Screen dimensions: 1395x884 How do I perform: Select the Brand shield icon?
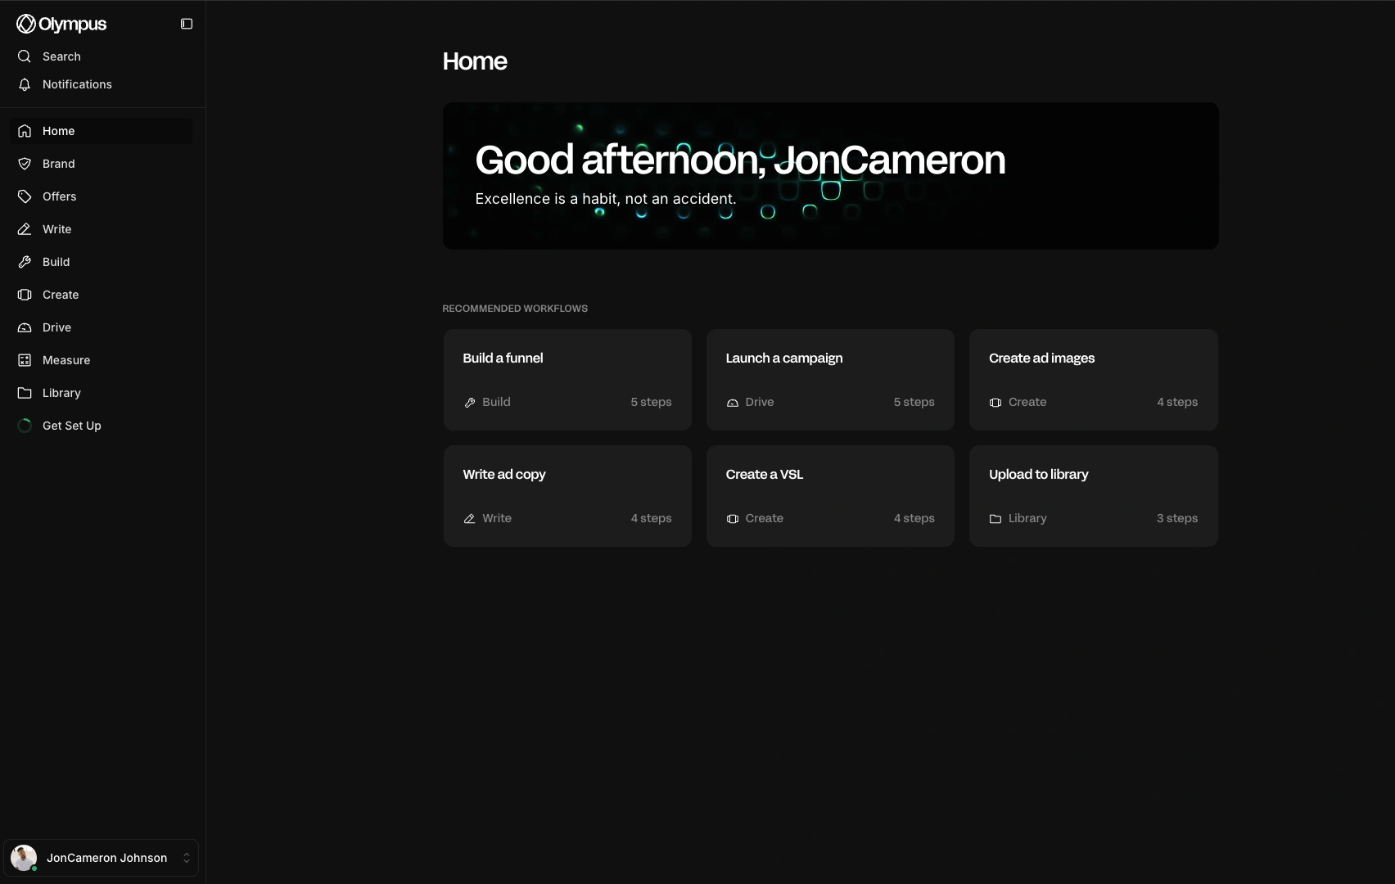click(x=25, y=164)
